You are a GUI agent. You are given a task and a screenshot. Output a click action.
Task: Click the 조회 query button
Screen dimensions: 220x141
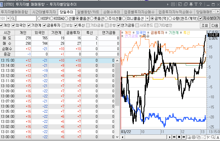[204, 25]
